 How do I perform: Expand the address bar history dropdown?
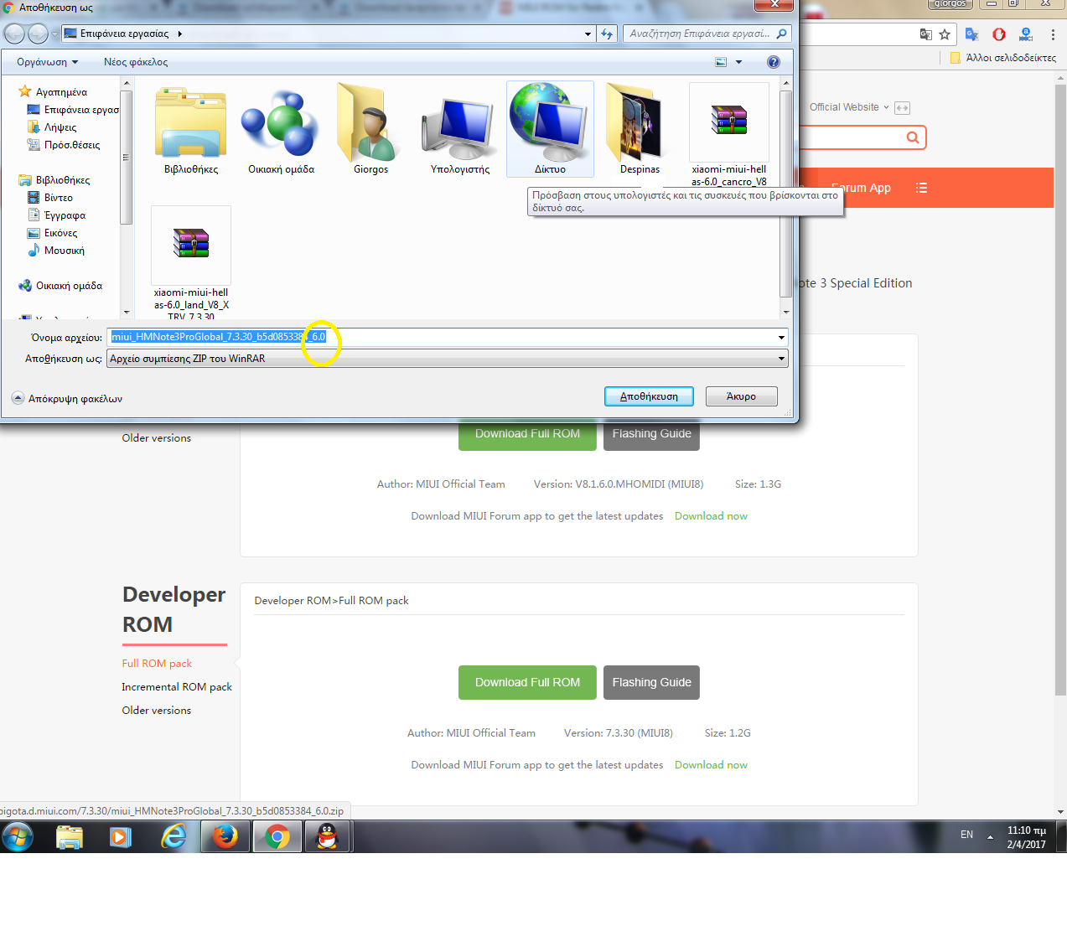[588, 34]
